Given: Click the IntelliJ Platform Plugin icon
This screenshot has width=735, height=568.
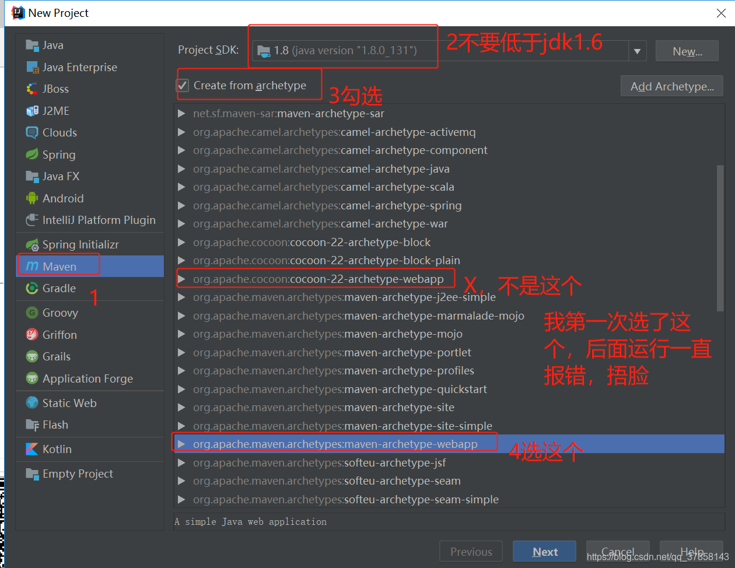Looking at the screenshot, I should point(32,220).
